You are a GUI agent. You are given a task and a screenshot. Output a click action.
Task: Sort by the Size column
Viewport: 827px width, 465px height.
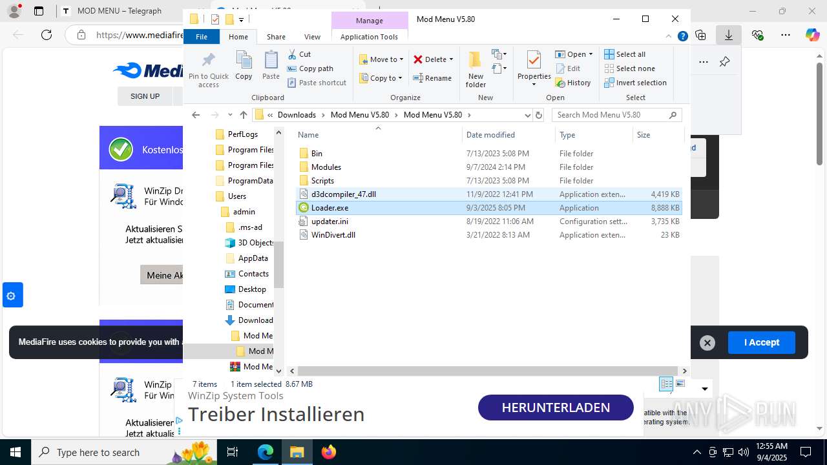[x=658, y=135]
